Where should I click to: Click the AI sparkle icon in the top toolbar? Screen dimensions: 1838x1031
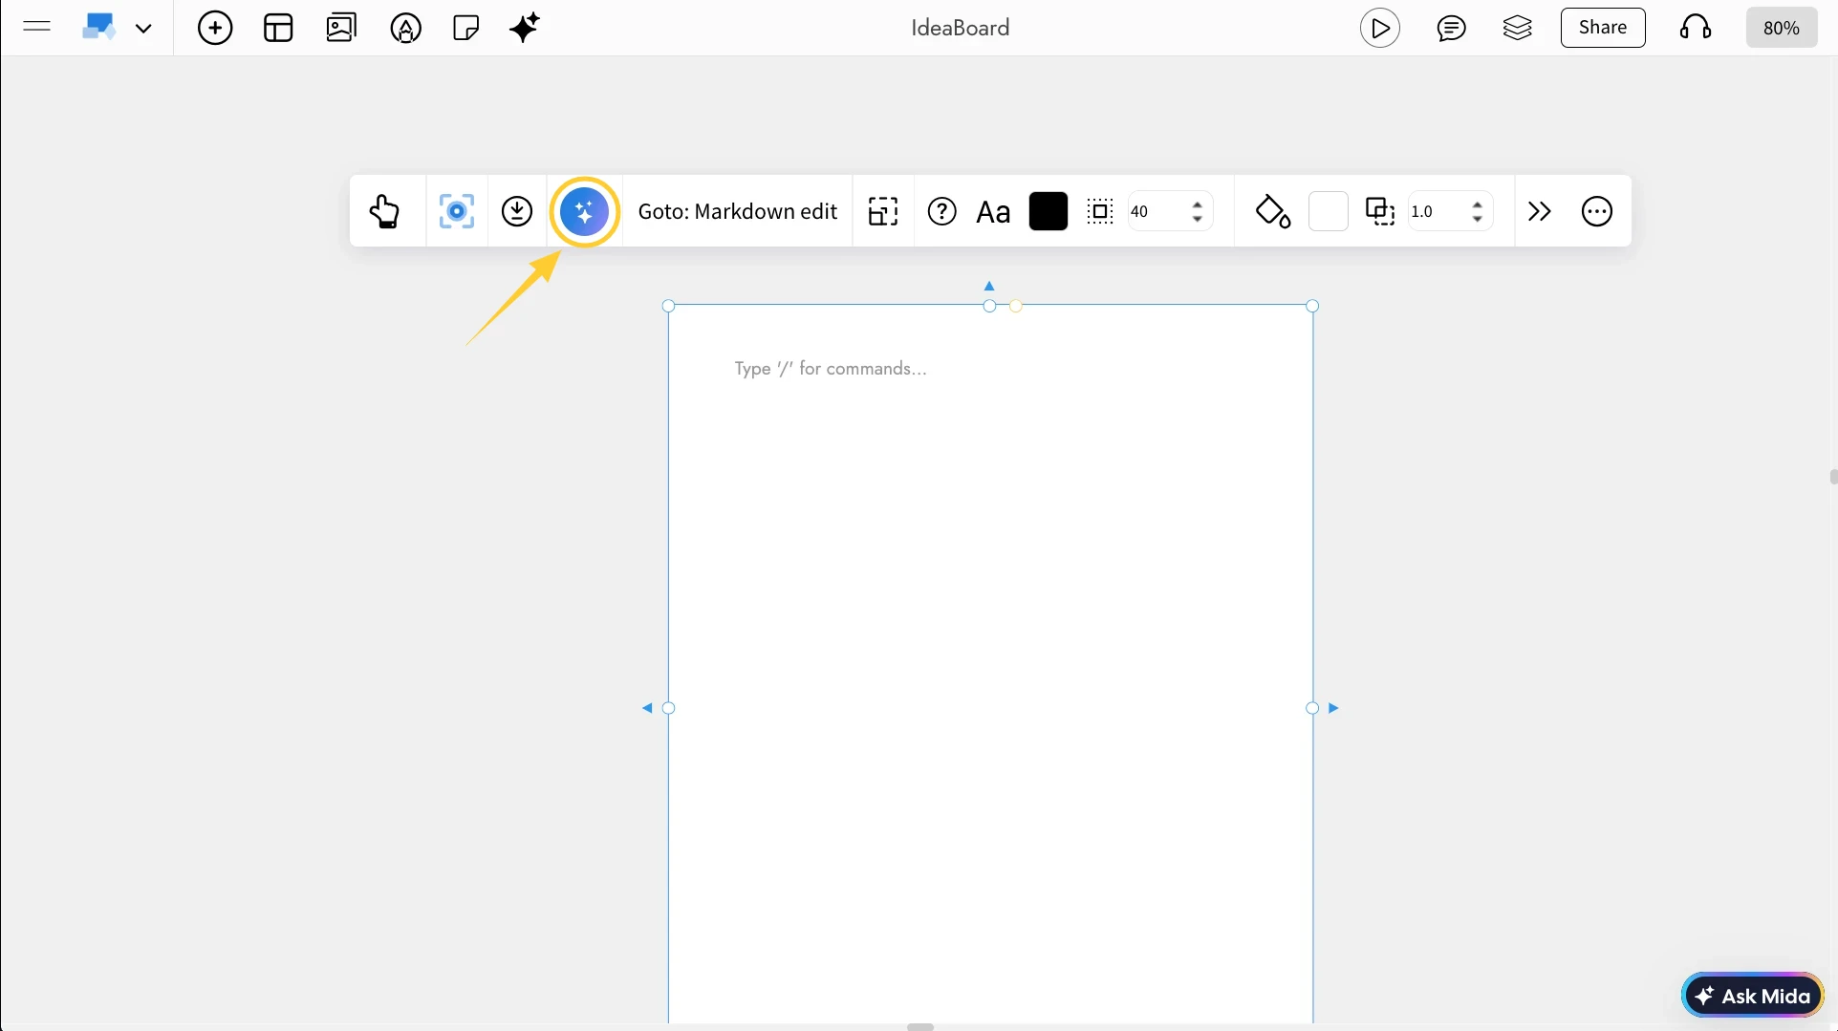point(524,27)
